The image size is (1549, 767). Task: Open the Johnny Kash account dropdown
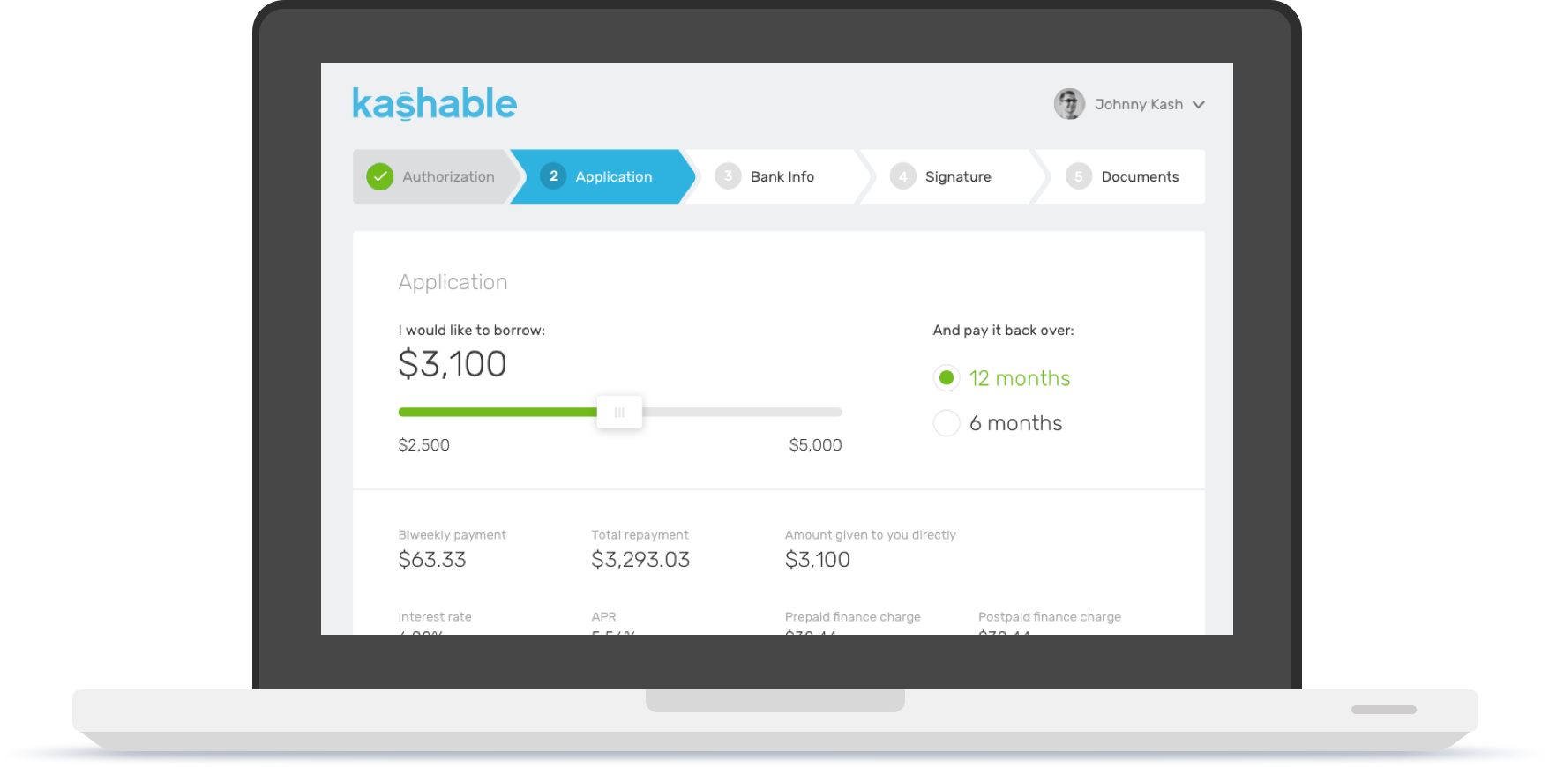(1138, 104)
